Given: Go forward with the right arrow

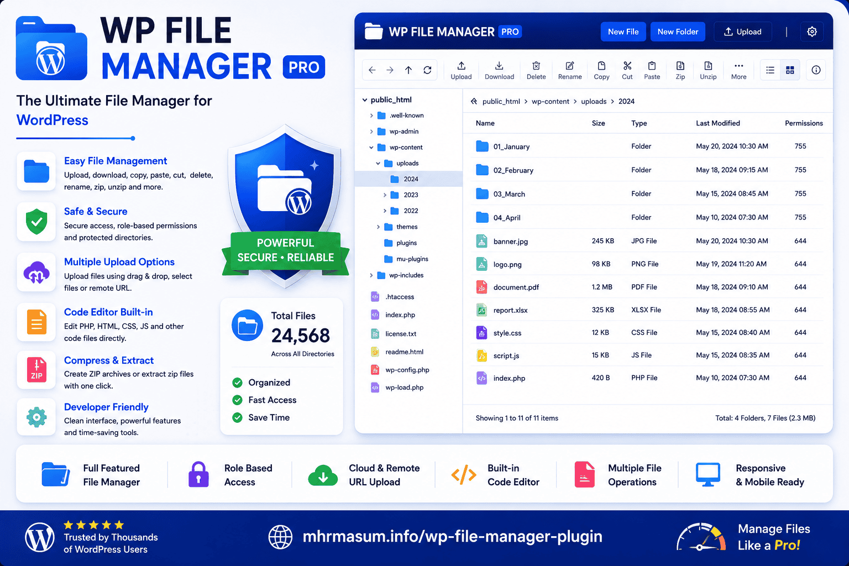Looking at the screenshot, I should [390, 70].
